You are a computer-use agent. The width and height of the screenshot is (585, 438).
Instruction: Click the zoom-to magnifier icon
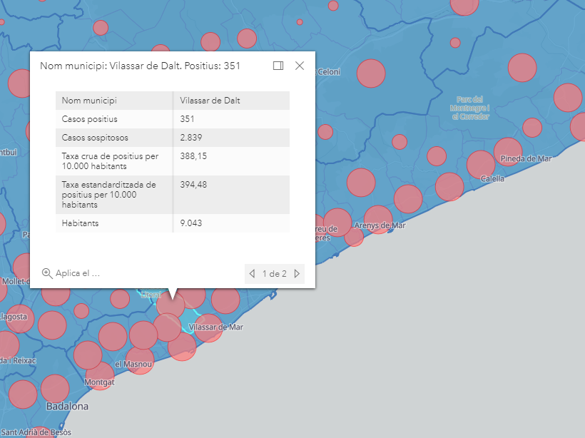47,273
